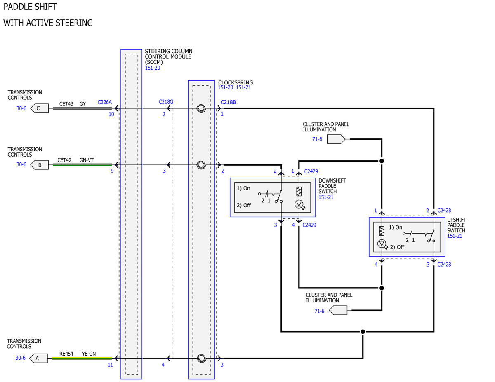
Task: Click C2428 label beside pin 2
Action: point(444,210)
